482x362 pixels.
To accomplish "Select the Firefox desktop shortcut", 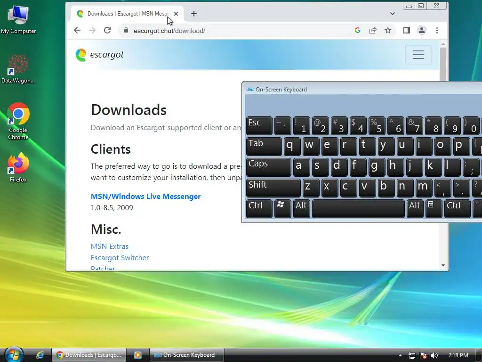I will [18, 167].
